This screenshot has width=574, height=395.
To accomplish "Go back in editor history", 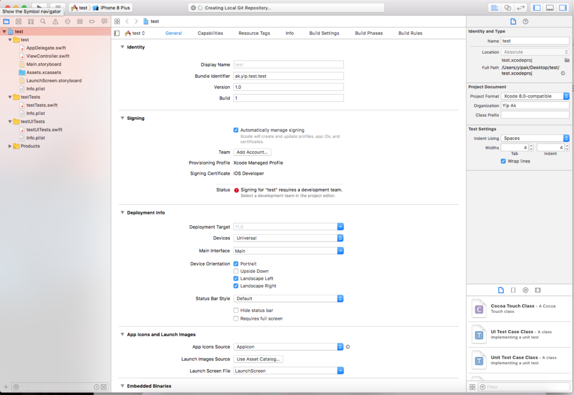I will click(x=127, y=22).
